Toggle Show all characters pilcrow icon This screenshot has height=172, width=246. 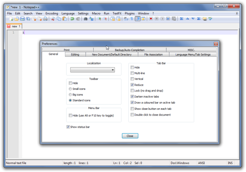[132, 19]
